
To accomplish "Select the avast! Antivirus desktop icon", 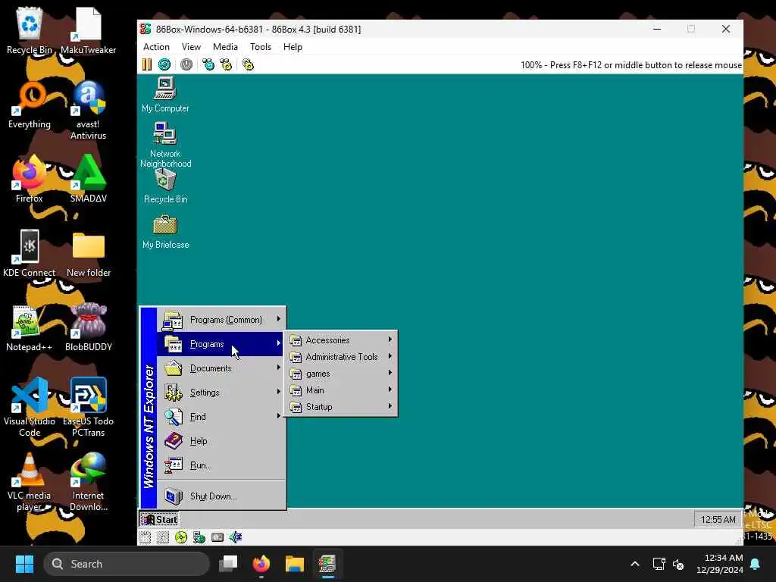I will tap(89, 111).
